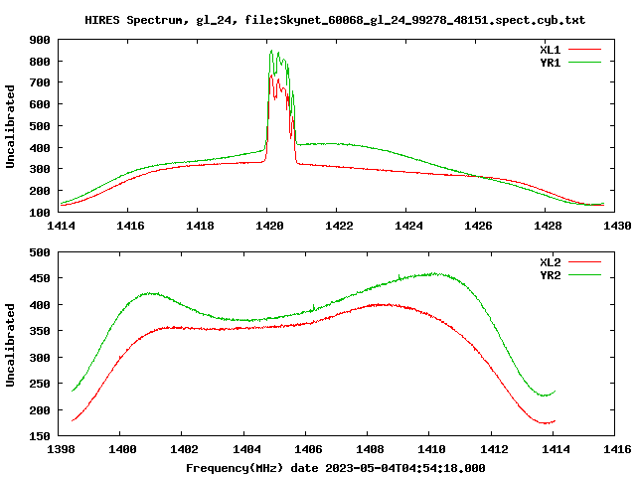The image size is (636, 477).
Task: Click the 1418 frequency tick label
Action: click(x=200, y=226)
